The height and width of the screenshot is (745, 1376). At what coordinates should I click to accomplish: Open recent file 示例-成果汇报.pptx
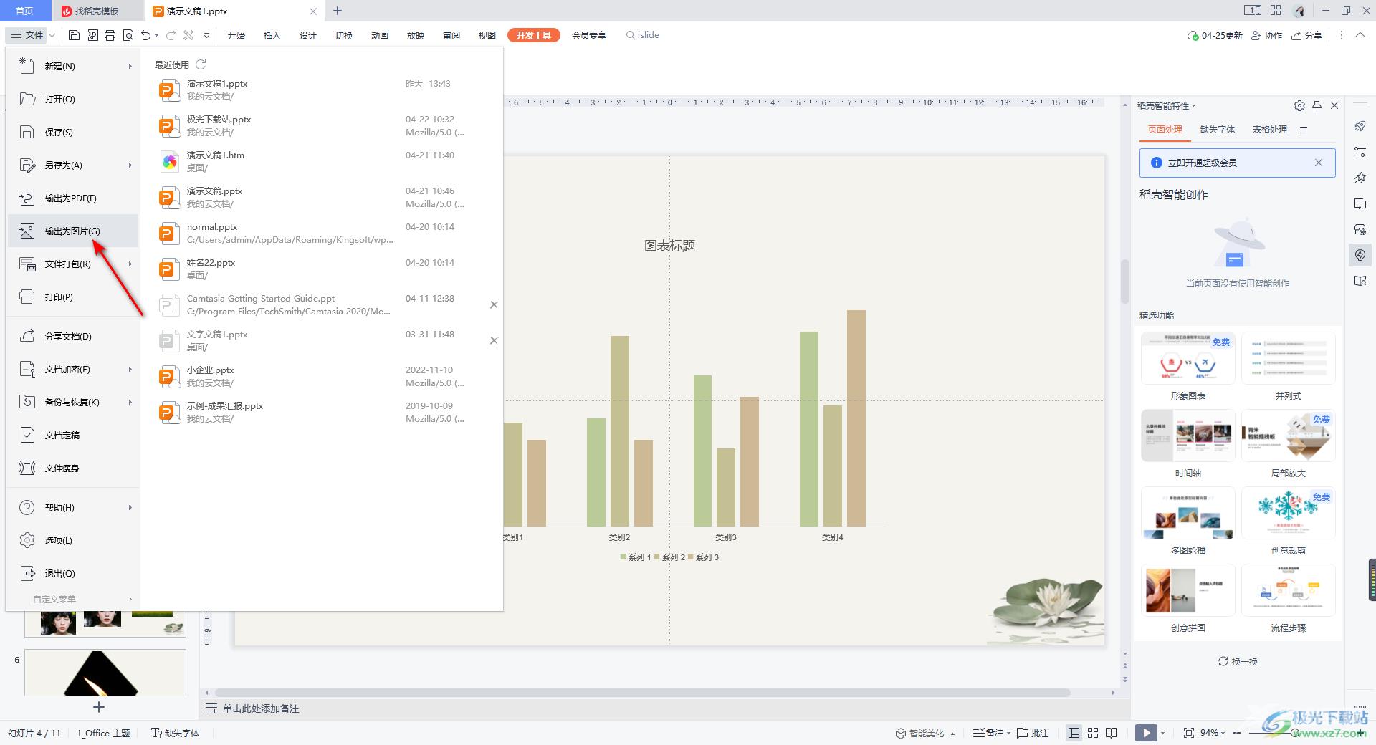(321, 413)
